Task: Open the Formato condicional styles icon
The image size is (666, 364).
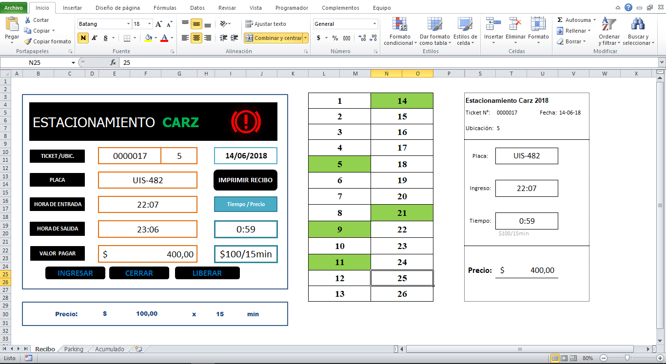Action: pos(400,23)
